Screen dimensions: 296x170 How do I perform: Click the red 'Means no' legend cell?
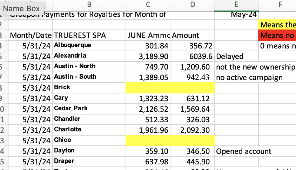(278, 35)
